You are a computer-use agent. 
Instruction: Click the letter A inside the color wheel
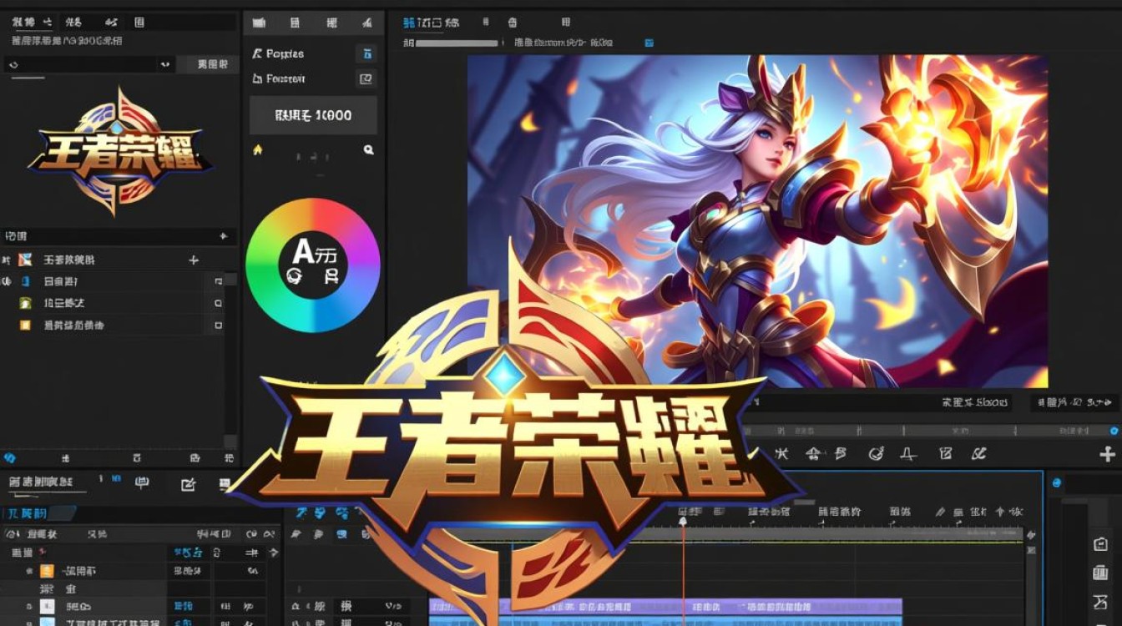click(304, 250)
